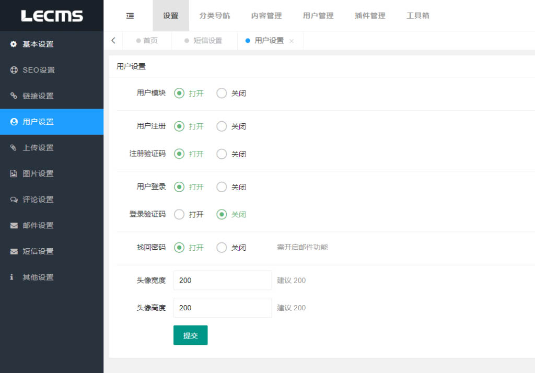Click the paperclip icon for 上传设置
Image resolution: width=535 pixels, height=373 pixels.
[x=14, y=148]
